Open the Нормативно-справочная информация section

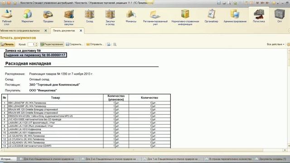(185, 17)
